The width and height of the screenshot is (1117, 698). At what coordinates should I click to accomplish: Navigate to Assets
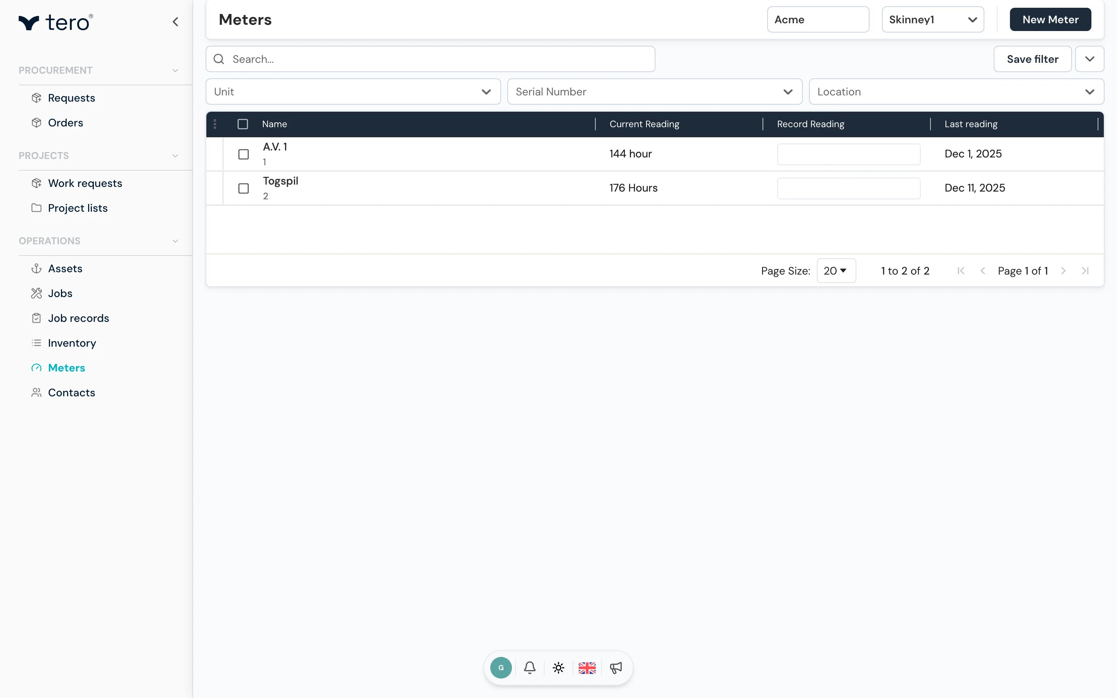pyautogui.click(x=65, y=269)
